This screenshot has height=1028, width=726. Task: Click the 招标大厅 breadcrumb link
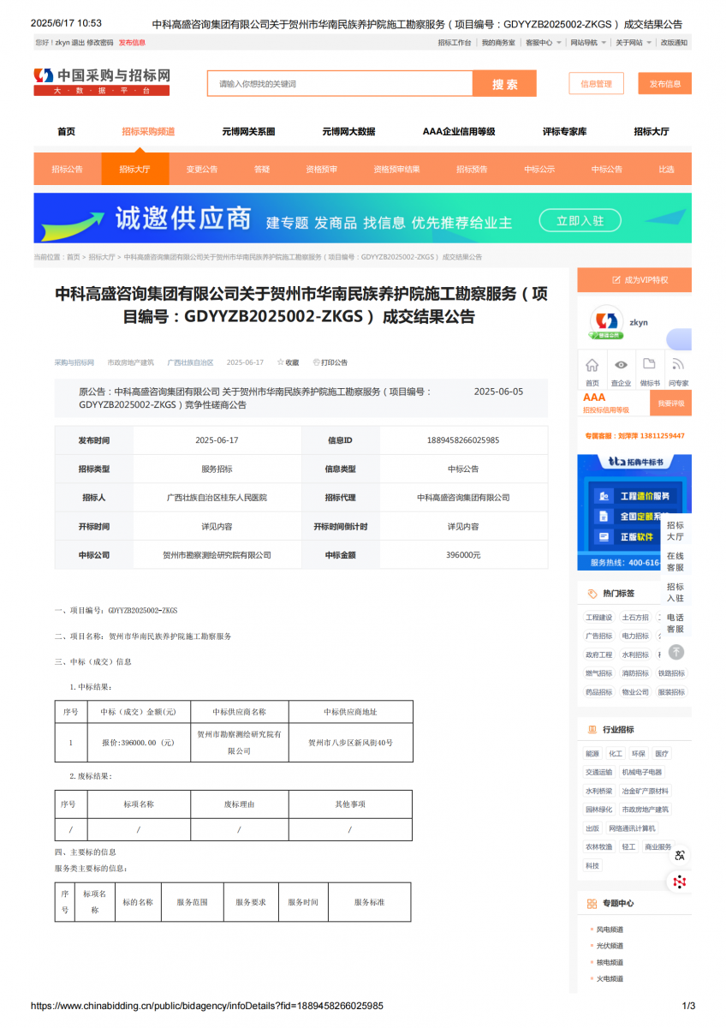point(101,257)
